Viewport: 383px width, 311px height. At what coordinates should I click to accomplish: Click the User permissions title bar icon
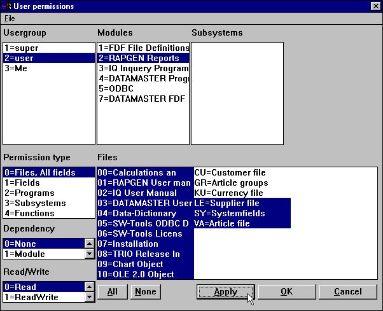tap(6, 6)
